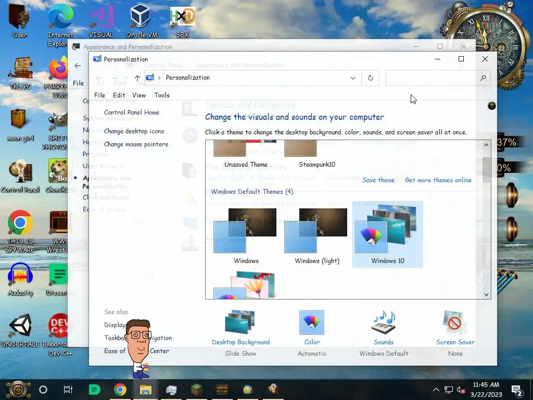Open the notification center icon

(517, 390)
